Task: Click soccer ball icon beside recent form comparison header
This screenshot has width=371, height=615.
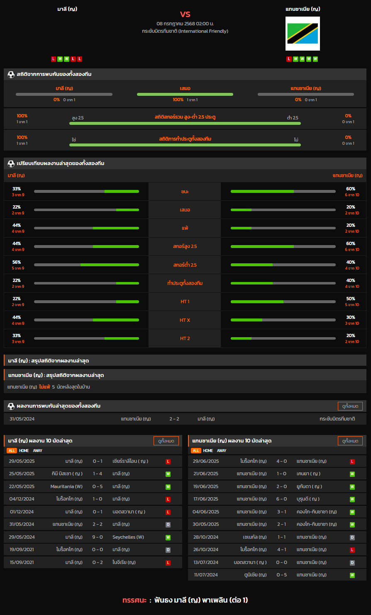Action: [x=11, y=163]
